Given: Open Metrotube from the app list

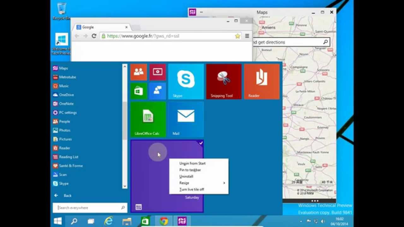Looking at the screenshot, I should point(64,77).
